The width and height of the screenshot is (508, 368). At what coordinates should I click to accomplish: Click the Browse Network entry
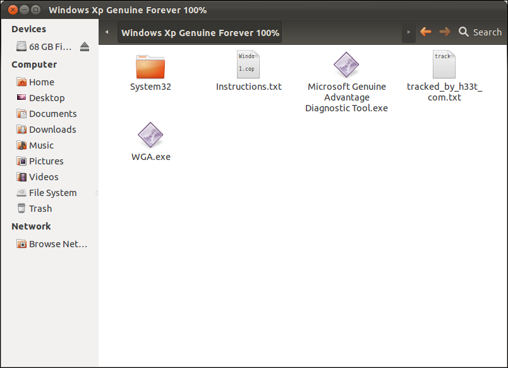53,243
